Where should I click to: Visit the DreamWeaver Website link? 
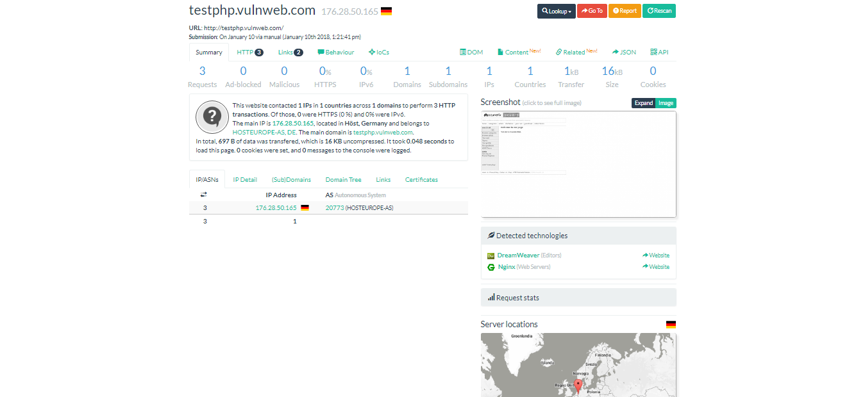655,255
